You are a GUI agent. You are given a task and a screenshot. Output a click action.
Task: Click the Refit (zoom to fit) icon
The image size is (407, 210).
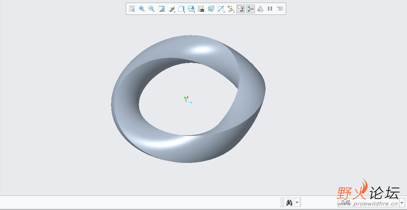tap(132, 9)
